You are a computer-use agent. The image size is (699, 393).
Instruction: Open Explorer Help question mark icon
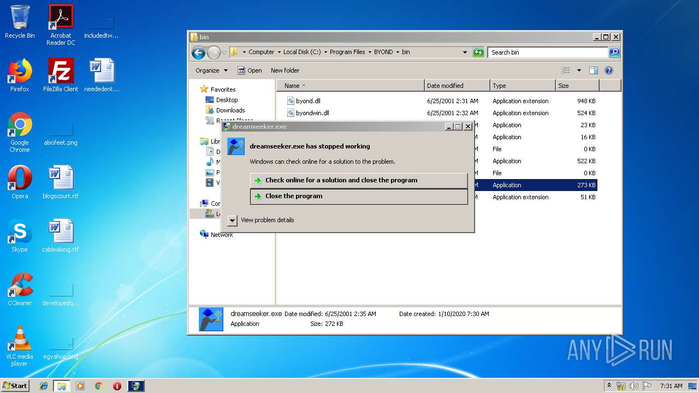point(609,70)
